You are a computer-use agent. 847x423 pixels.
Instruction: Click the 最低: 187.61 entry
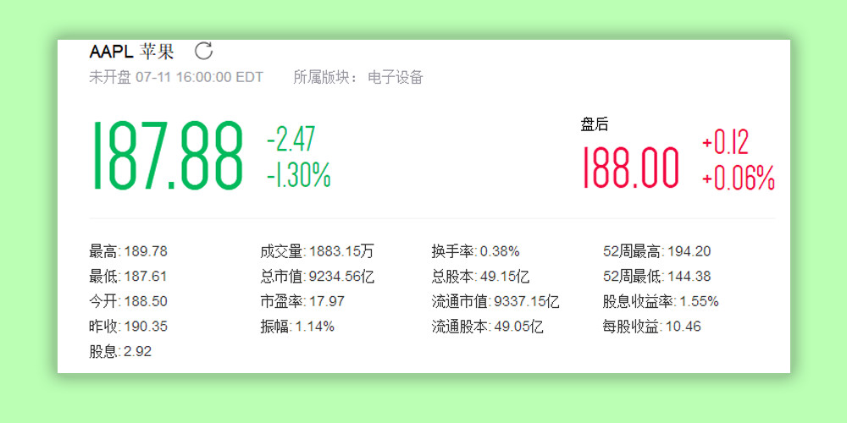coord(128,277)
